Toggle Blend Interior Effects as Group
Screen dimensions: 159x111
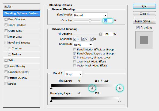pyautogui.click(x=74, y=49)
